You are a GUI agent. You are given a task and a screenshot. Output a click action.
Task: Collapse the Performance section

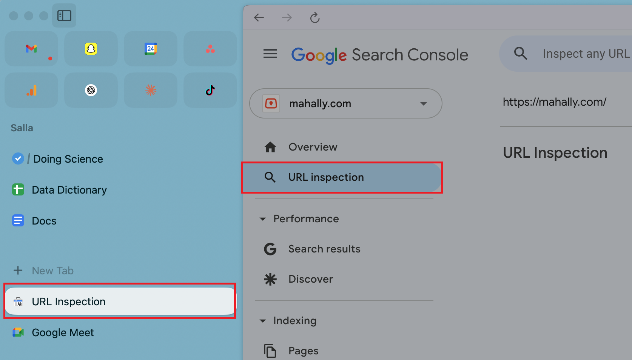(x=263, y=219)
